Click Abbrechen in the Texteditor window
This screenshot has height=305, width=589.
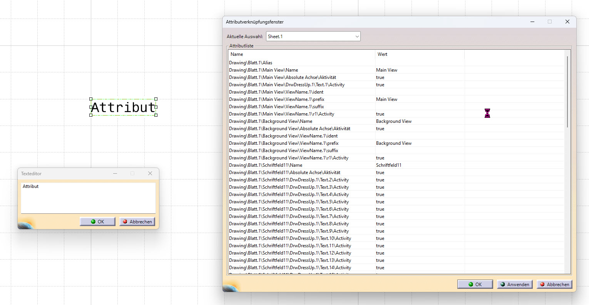(137, 221)
